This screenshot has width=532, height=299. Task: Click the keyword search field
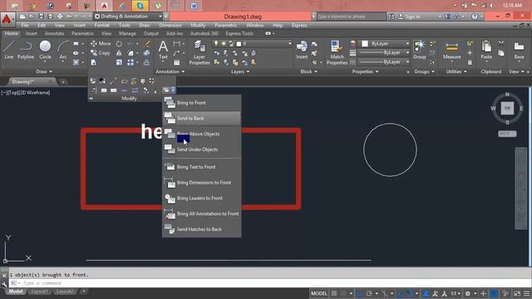click(351, 17)
